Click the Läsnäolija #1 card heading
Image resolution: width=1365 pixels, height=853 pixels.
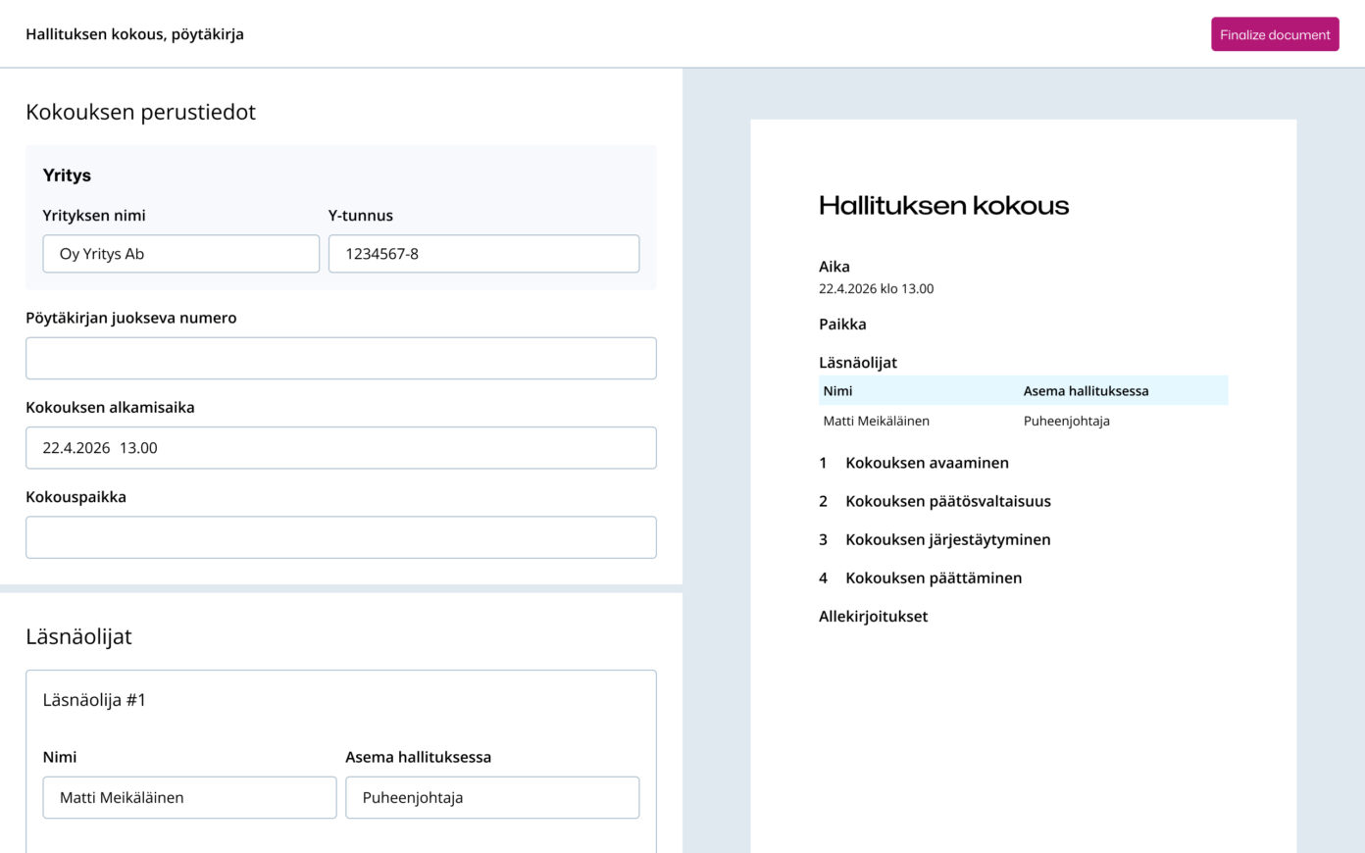tap(94, 700)
